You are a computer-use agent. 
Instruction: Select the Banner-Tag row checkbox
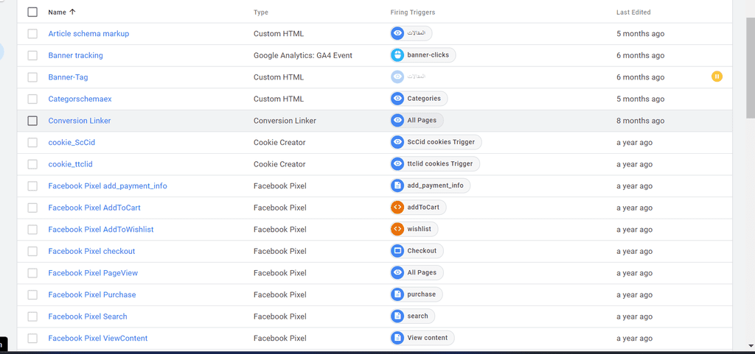point(32,77)
